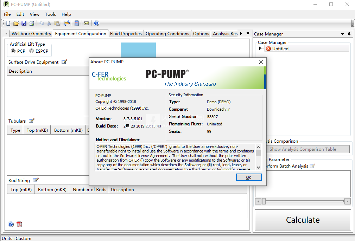355x241 pixels.
Task: Click the disclaimer scrollbar down arrow
Action: click(x=258, y=168)
